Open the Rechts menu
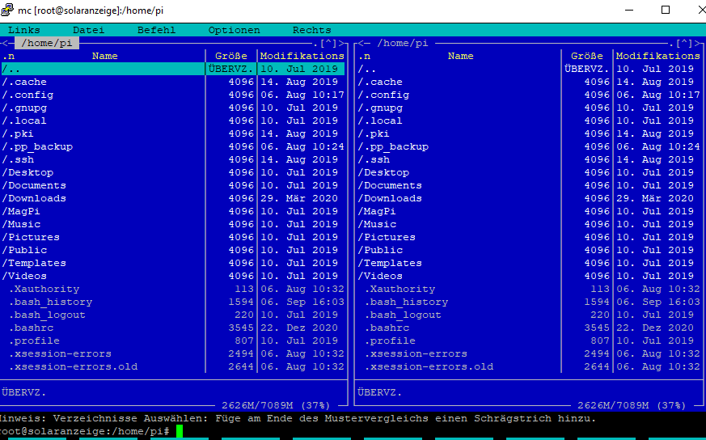 [x=311, y=30]
